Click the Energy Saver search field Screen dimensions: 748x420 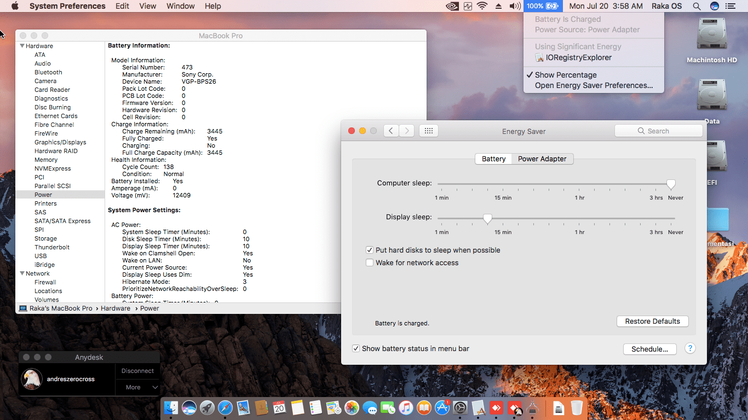(x=659, y=131)
